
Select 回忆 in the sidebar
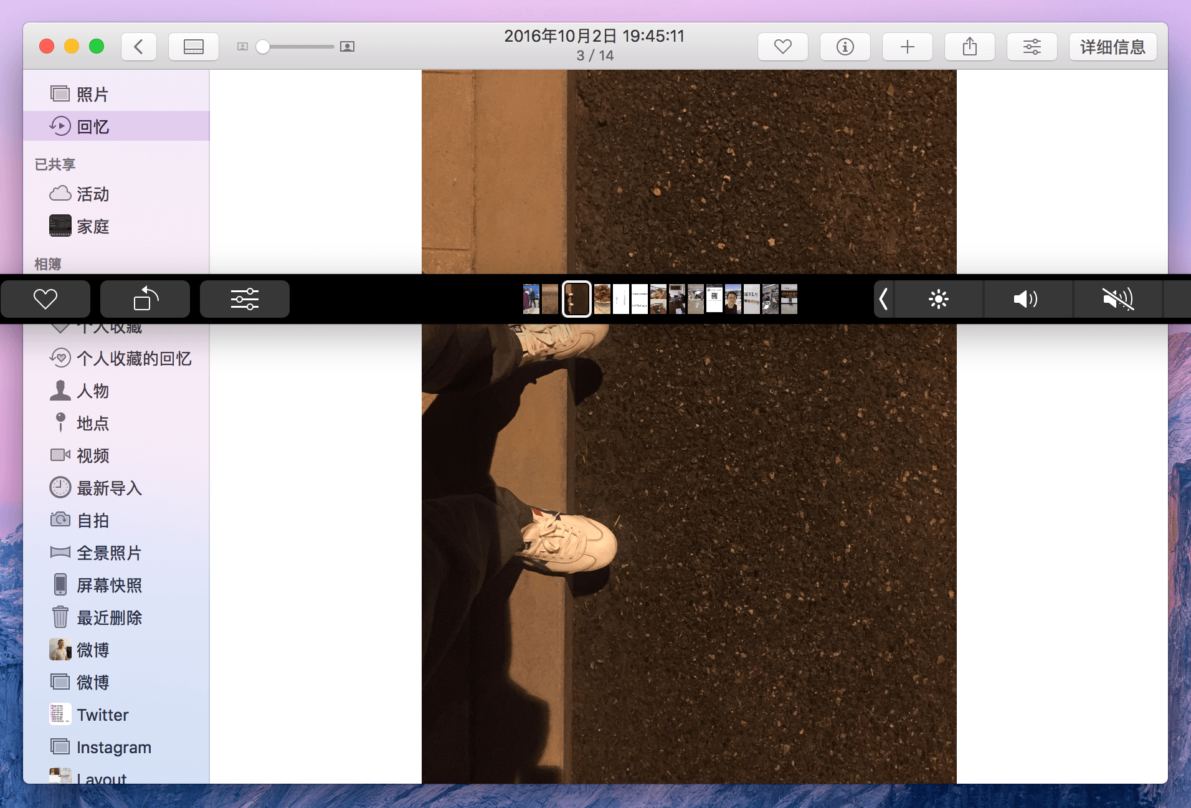coord(116,126)
